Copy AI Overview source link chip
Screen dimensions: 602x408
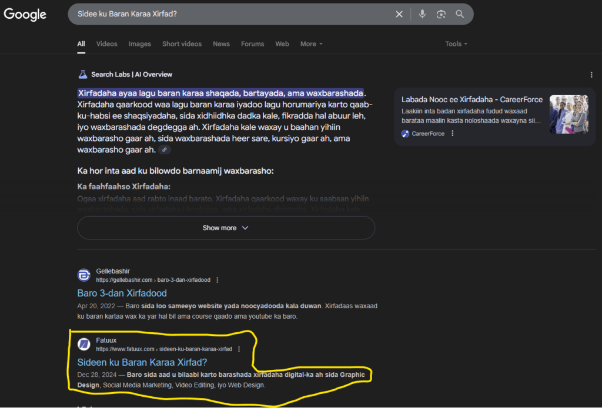(x=165, y=150)
